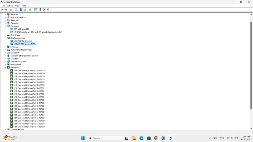Click the taskbar Search box
This screenshot has width=253, height=142.
[105, 138]
